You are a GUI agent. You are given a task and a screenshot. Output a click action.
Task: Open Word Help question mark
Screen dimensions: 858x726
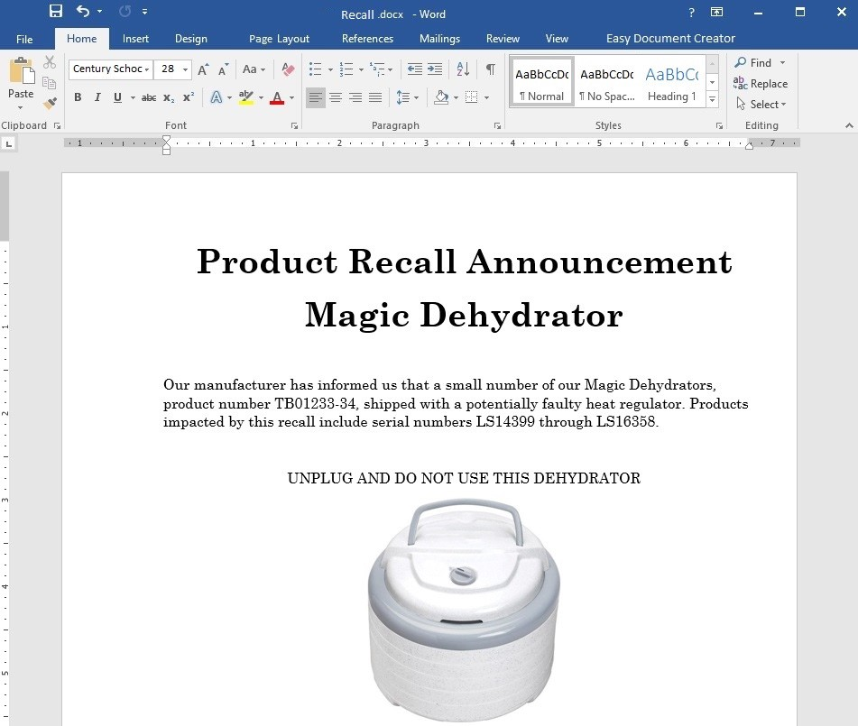pos(692,12)
